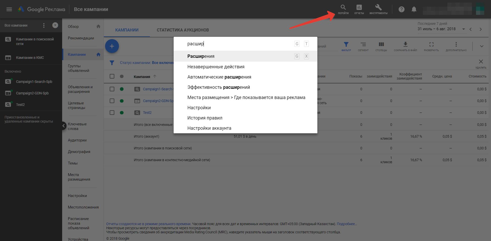Select Расширения in the search results

(x=245, y=56)
